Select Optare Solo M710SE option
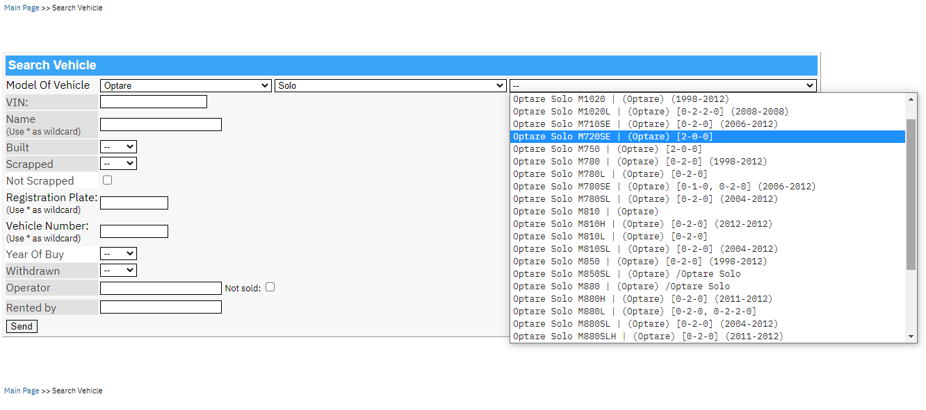926x410 pixels. click(x=708, y=124)
